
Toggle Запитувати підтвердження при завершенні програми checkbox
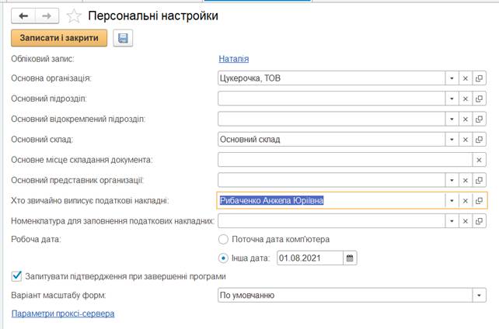(16, 275)
